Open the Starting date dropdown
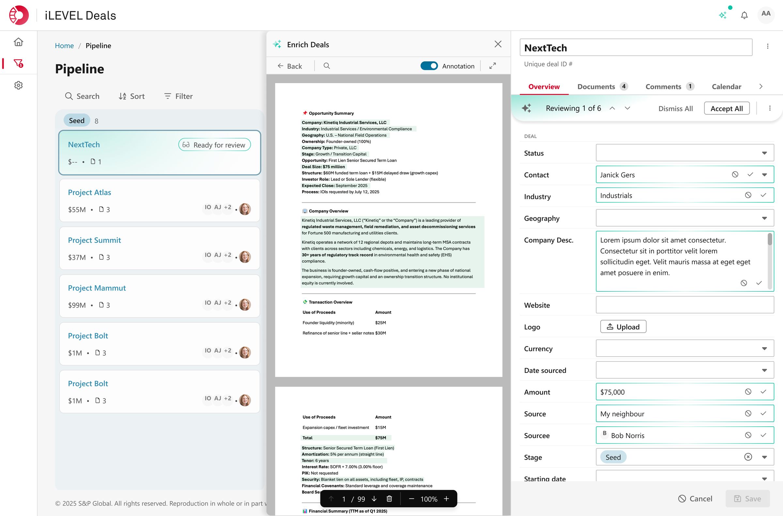The width and height of the screenshot is (783, 516). [685, 476]
